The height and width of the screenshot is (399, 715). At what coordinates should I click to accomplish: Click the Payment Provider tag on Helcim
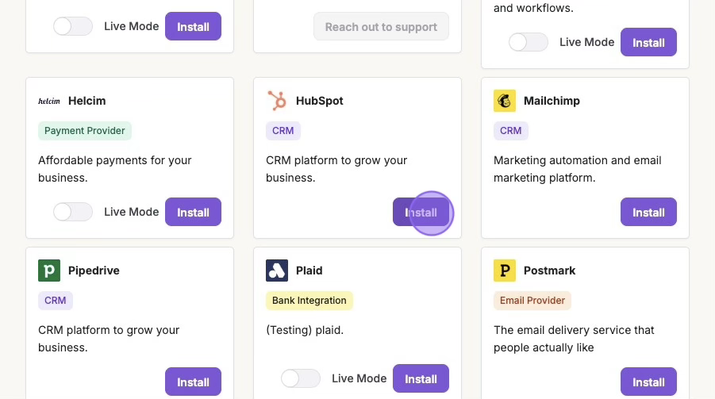[85, 131]
